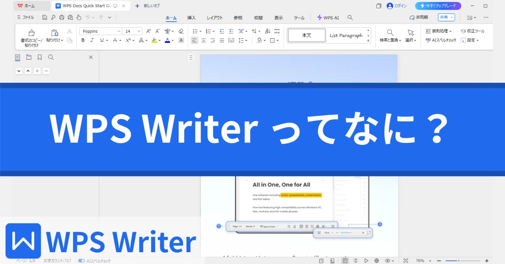Screen dimensions: 505x264
Task: Open the font size 14 dropdown
Action: pyautogui.click(x=139, y=31)
